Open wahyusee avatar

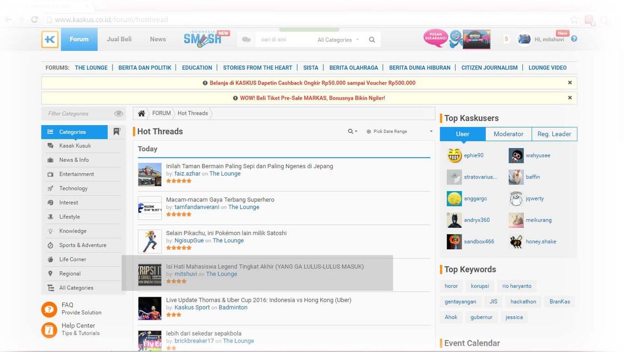[x=516, y=155]
